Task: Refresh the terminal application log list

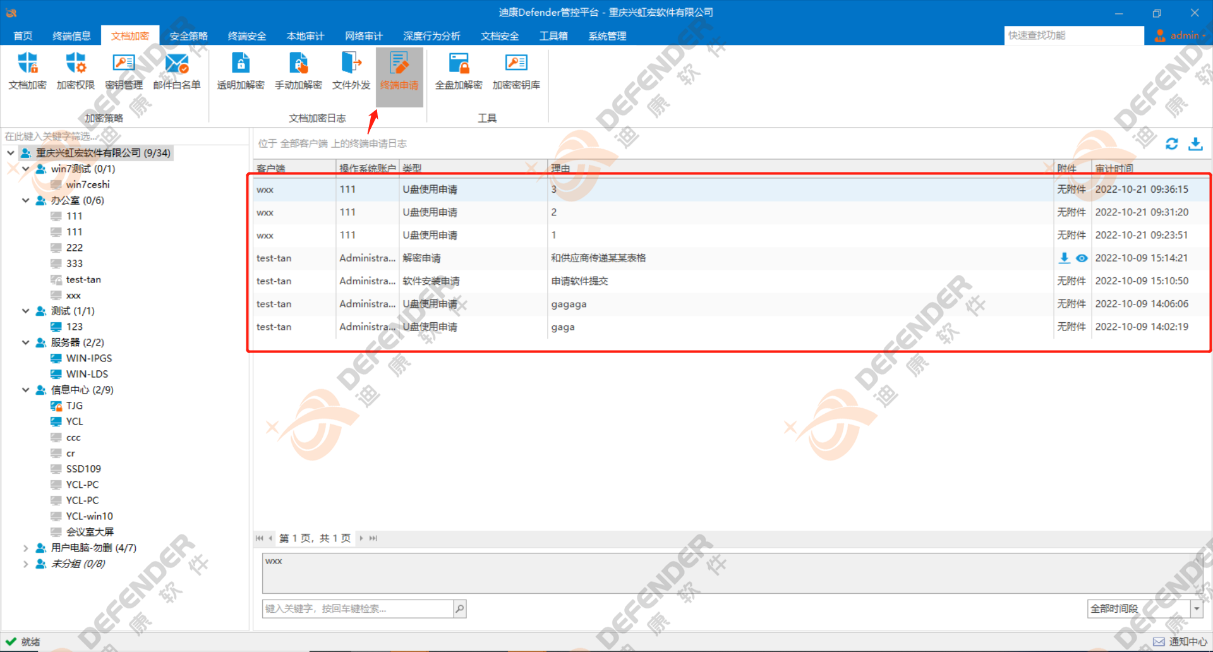Action: coord(1171,144)
